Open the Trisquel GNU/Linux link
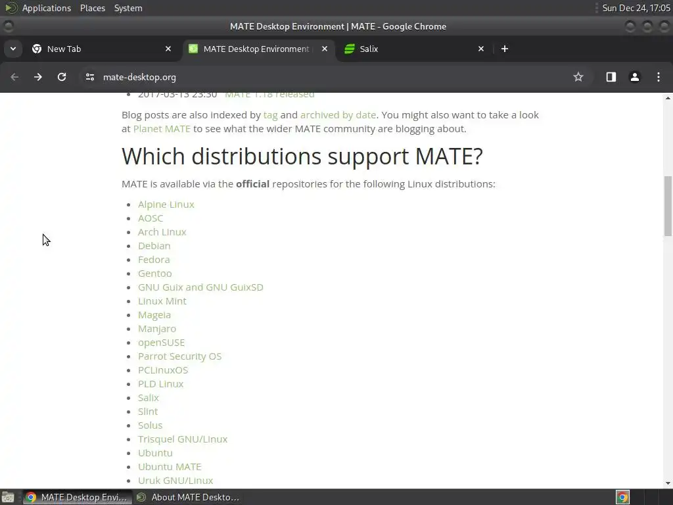This screenshot has width=673, height=505. coord(183,439)
